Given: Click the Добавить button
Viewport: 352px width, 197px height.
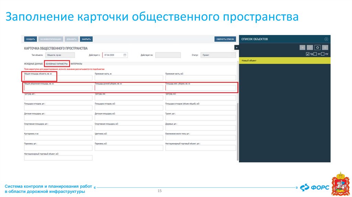Looking at the screenshot, I should (x=71, y=39).
